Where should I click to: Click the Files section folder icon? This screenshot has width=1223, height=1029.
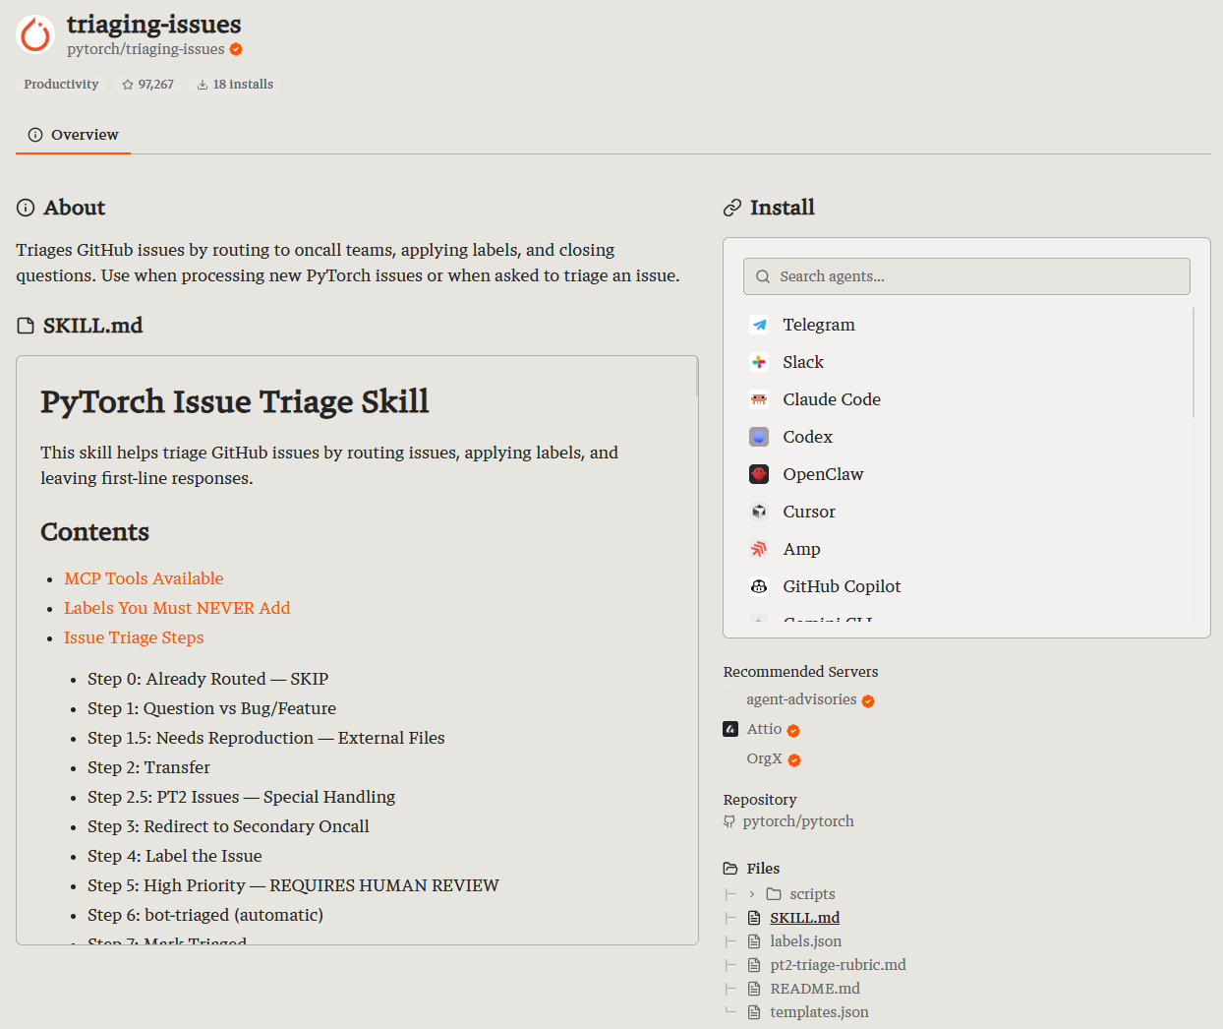(730, 869)
